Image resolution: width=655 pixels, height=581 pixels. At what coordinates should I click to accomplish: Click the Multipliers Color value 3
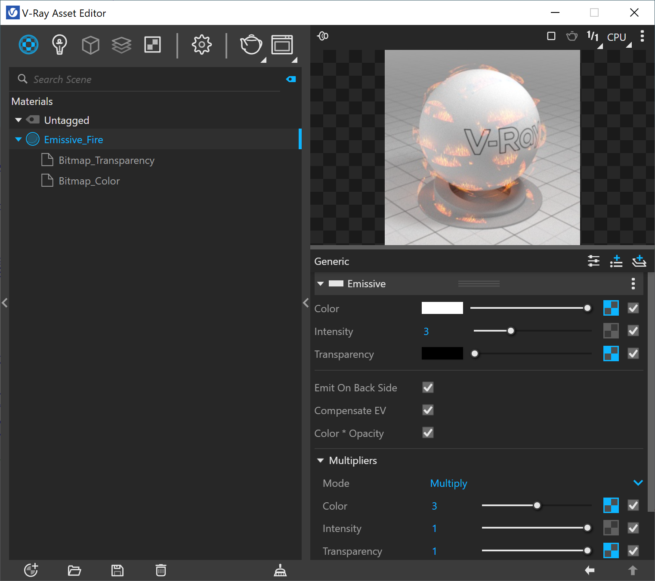point(434,506)
